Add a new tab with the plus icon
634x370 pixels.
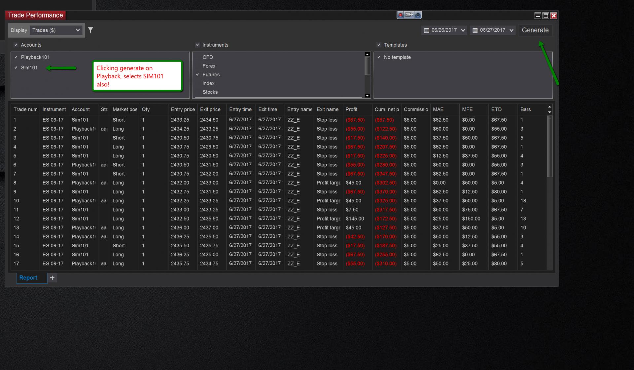(x=52, y=278)
